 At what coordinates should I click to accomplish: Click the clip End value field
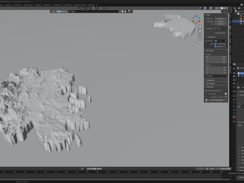click(x=221, y=24)
